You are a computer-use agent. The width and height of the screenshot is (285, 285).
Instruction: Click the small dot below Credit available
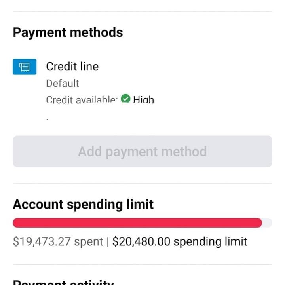click(x=47, y=118)
